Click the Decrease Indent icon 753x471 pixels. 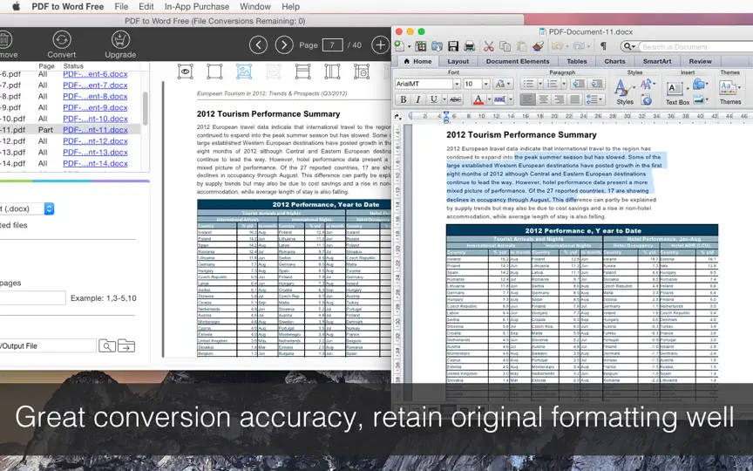pyautogui.click(x=578, y=84)
